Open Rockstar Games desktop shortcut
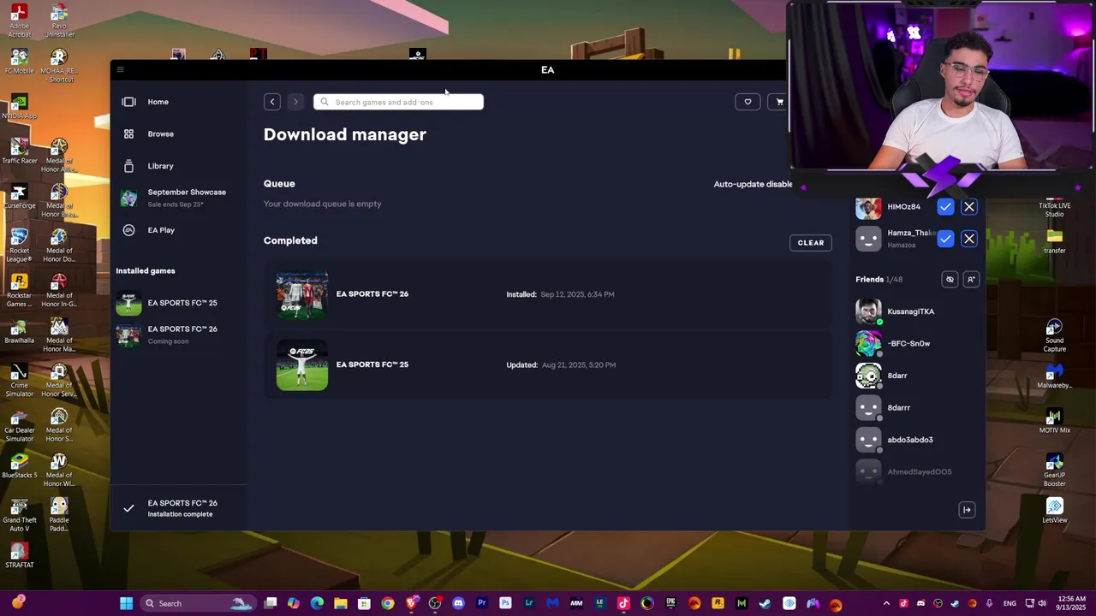This screenshot has width=1096, height=616. [19, 291]
